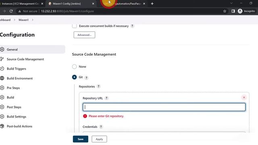
Task: Jump to Build Triggers section
Action: [17, 69]
